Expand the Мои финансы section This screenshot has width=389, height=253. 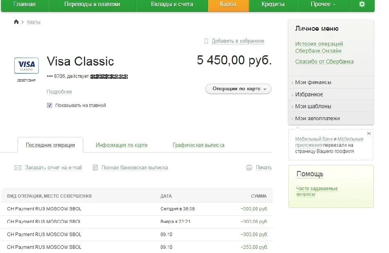click(x=313, y=82)
